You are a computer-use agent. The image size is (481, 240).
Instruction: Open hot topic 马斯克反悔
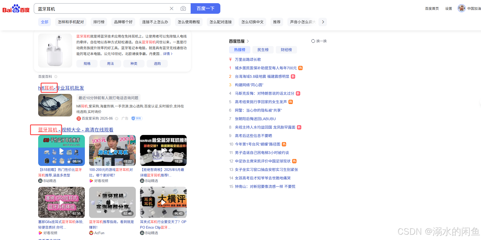[265, 93]
